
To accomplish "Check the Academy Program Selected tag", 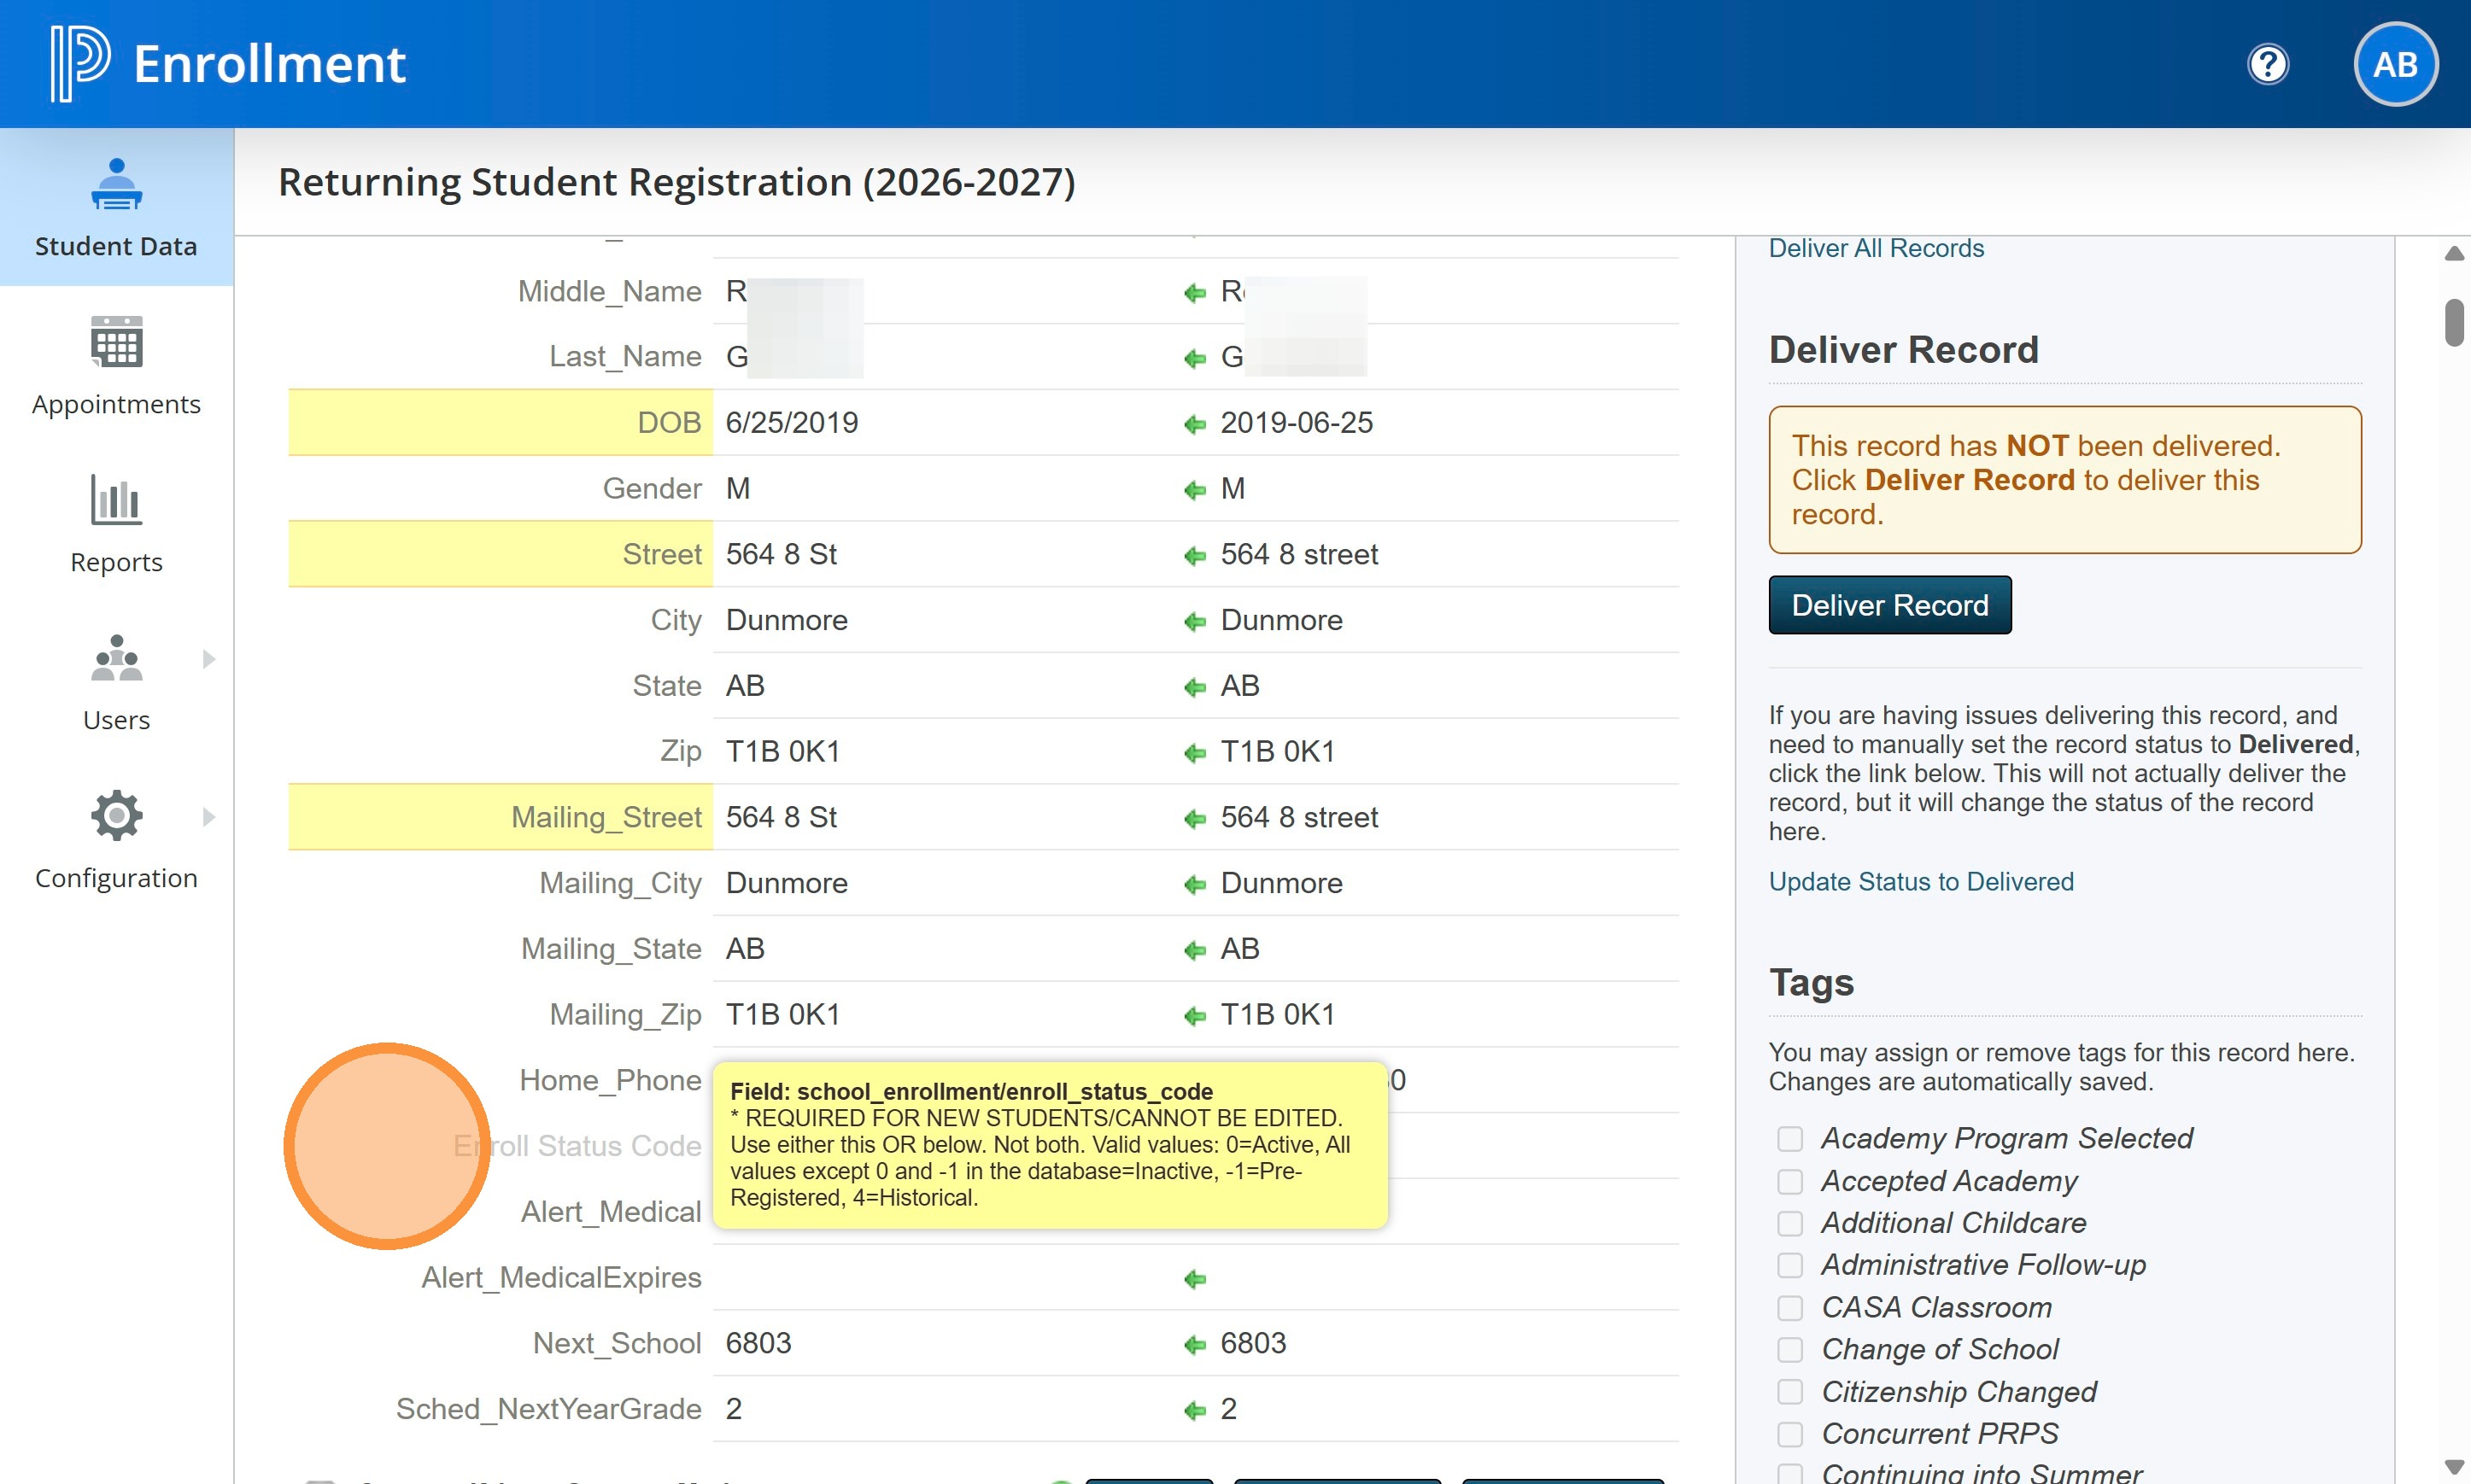I will pos(1789,1139).
